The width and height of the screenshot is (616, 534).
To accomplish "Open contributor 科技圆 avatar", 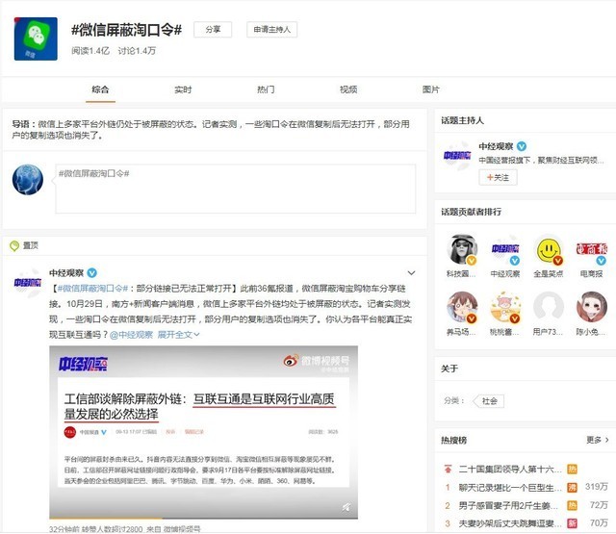I will [462, 250].
